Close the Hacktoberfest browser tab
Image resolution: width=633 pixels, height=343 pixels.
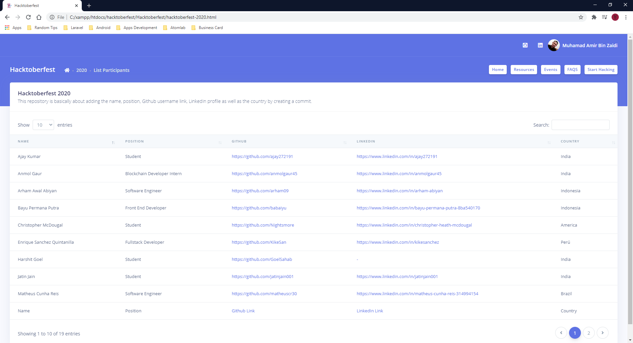point(76,6)
